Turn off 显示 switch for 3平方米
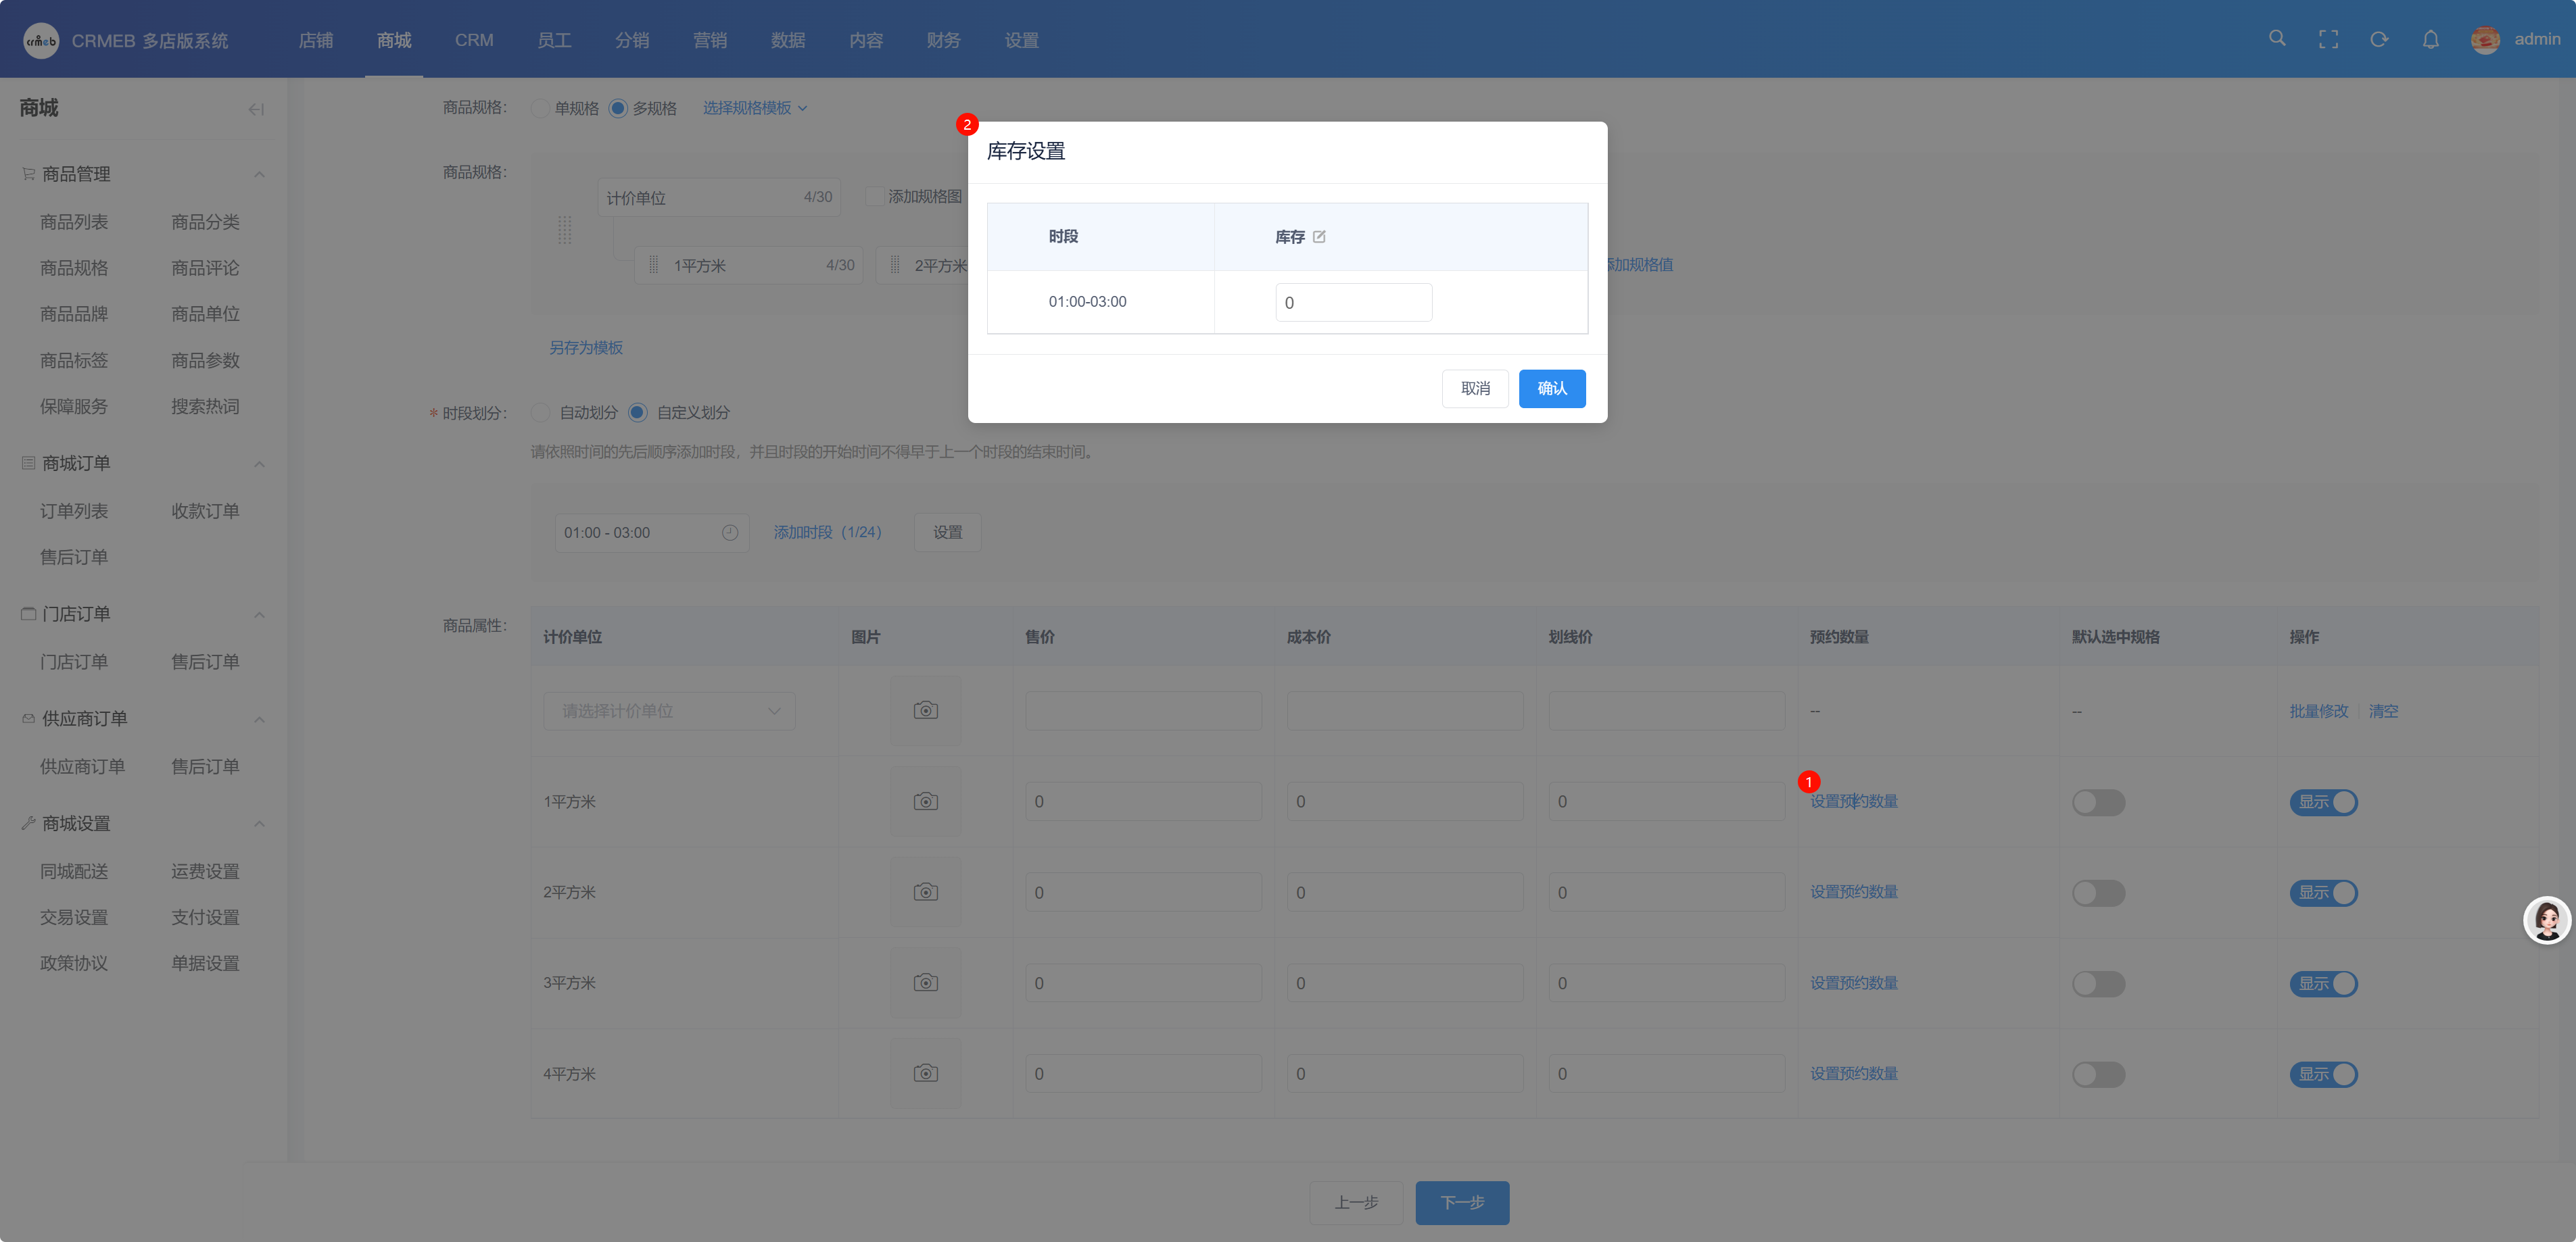Screen dimensions: 2576x1242 [2323, 983]
